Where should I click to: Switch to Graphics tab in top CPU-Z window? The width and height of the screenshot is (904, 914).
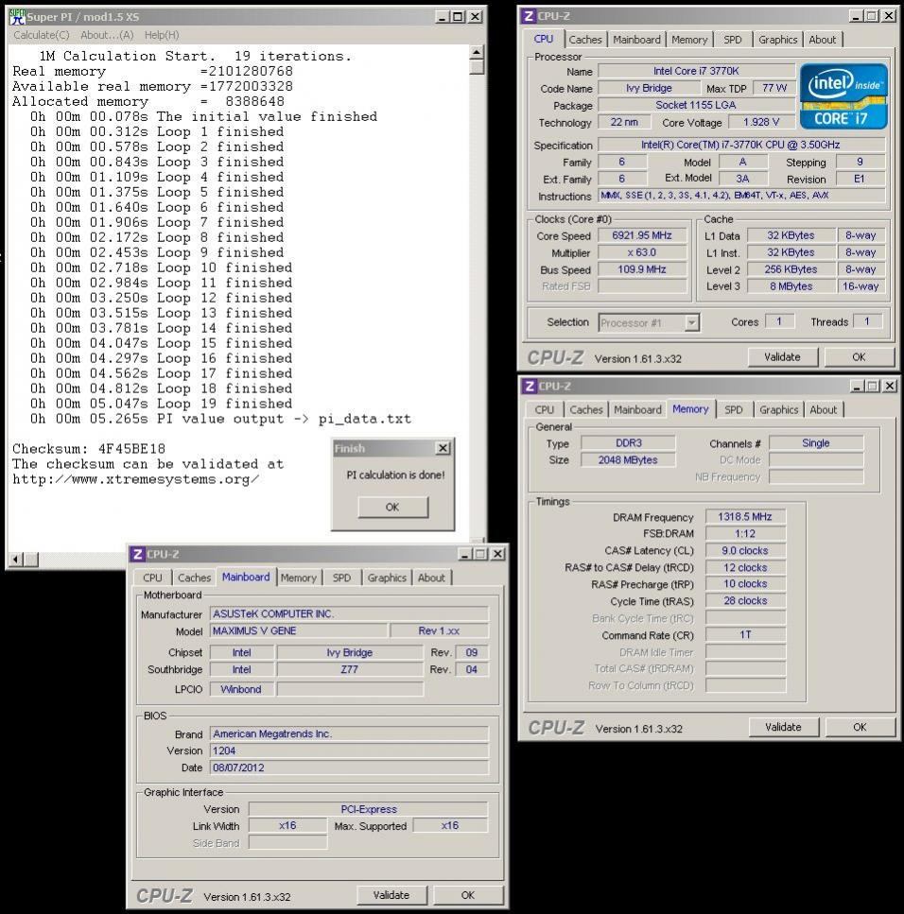777,40
